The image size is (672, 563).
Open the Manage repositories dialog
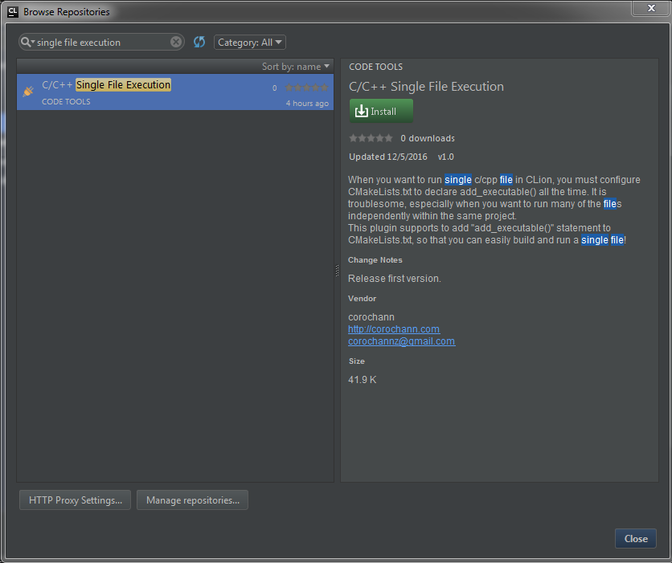pos(192,500)
